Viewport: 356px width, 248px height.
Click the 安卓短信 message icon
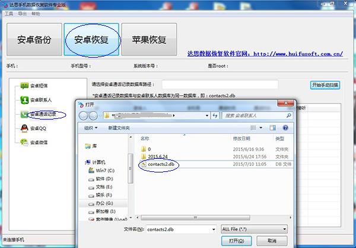(x=24, y=86)
